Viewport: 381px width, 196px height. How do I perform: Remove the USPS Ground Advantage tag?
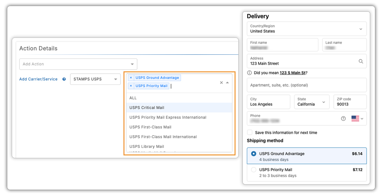point(131,78)
